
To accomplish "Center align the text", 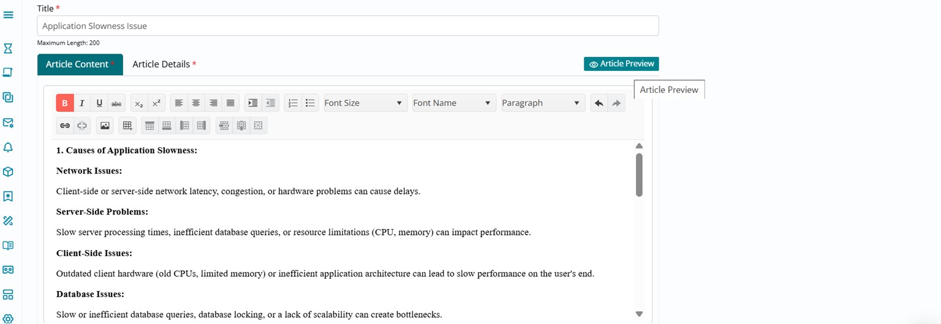I will (x=196, y=103).
